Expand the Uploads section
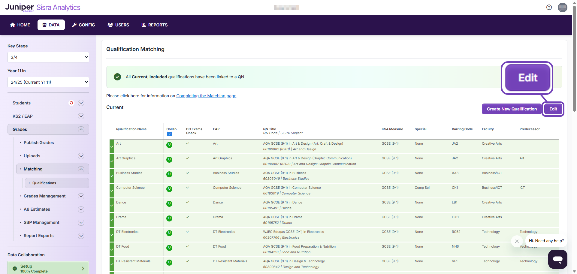 81,156
